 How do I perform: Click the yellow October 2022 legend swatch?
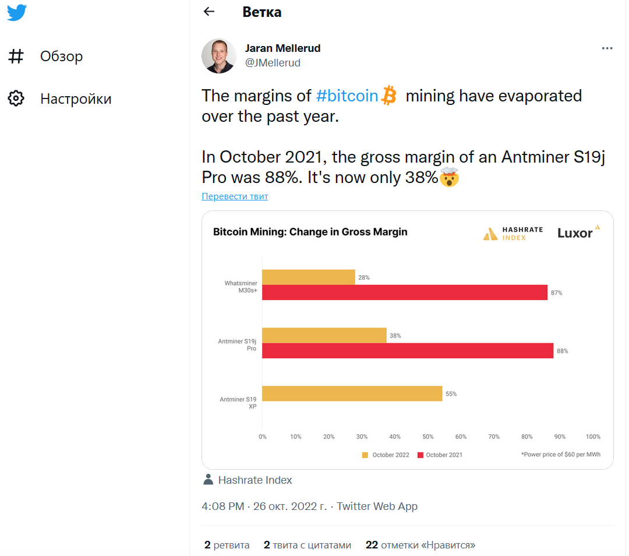point(365,455)
